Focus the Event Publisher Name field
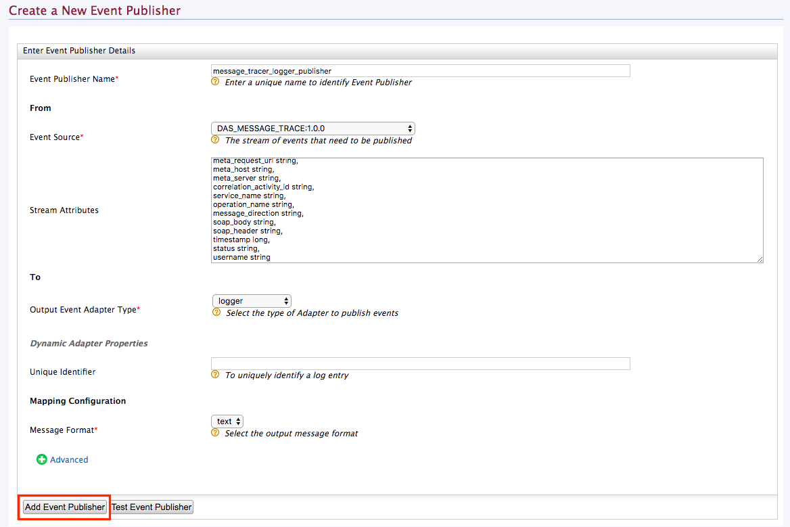 click(x=420, y=70)
